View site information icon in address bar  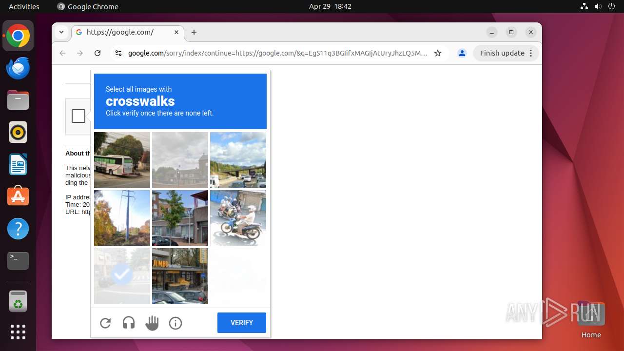(x=118, y=53)
